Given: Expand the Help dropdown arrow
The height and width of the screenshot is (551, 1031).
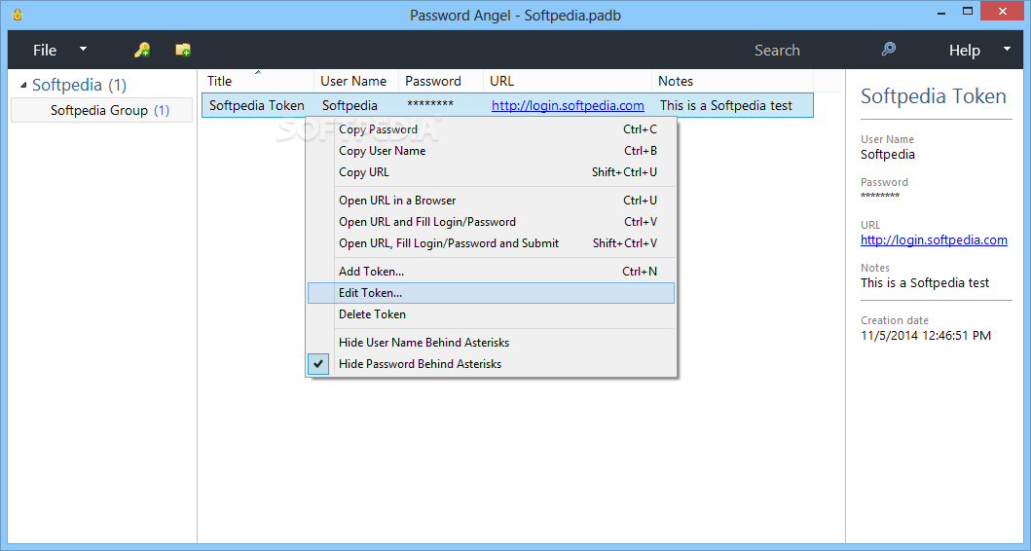Looking at the screenshot, I should [x=1007, y=49].
